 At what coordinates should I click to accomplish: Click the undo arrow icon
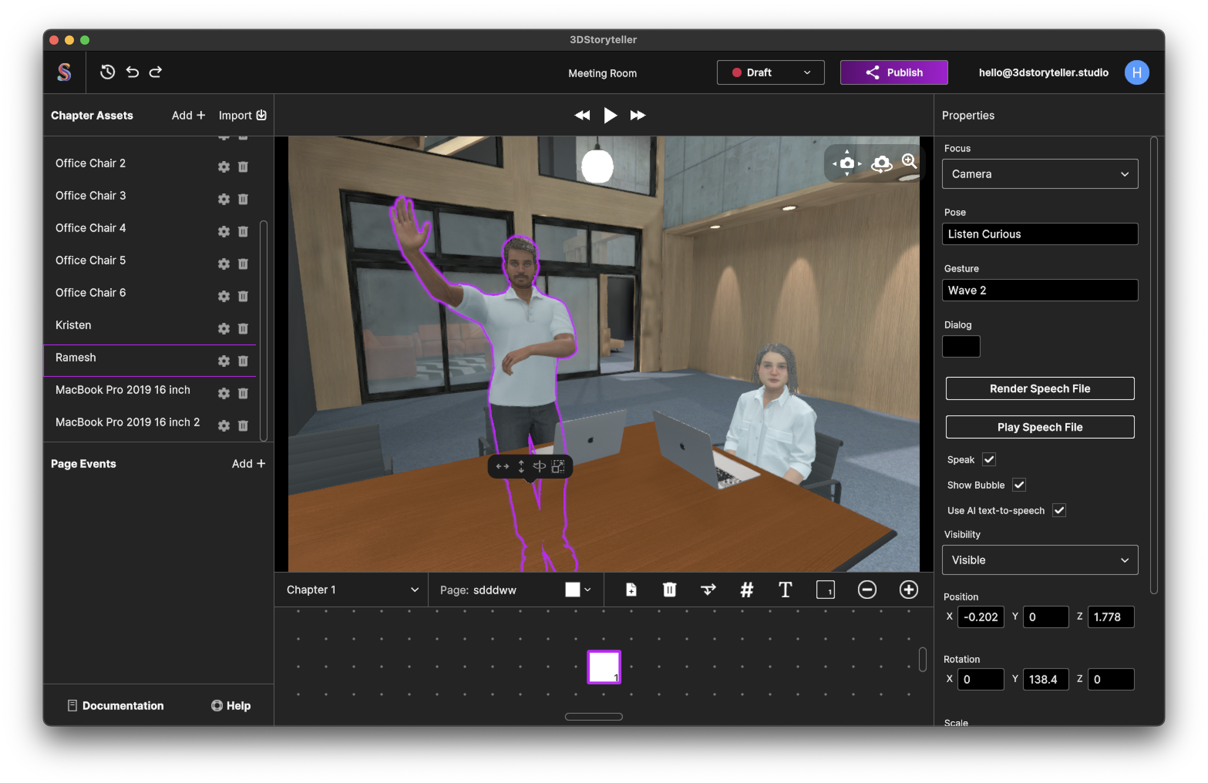point(132,72)
